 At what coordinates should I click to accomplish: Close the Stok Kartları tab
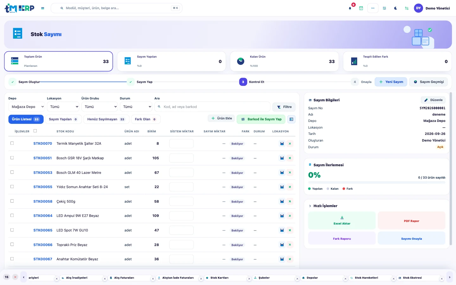(x=249, y=279)
